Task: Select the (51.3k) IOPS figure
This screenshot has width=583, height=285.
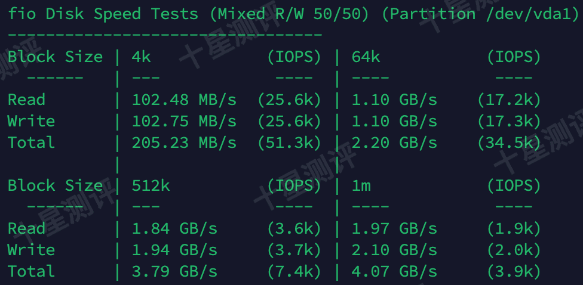Action: [289, 142]
